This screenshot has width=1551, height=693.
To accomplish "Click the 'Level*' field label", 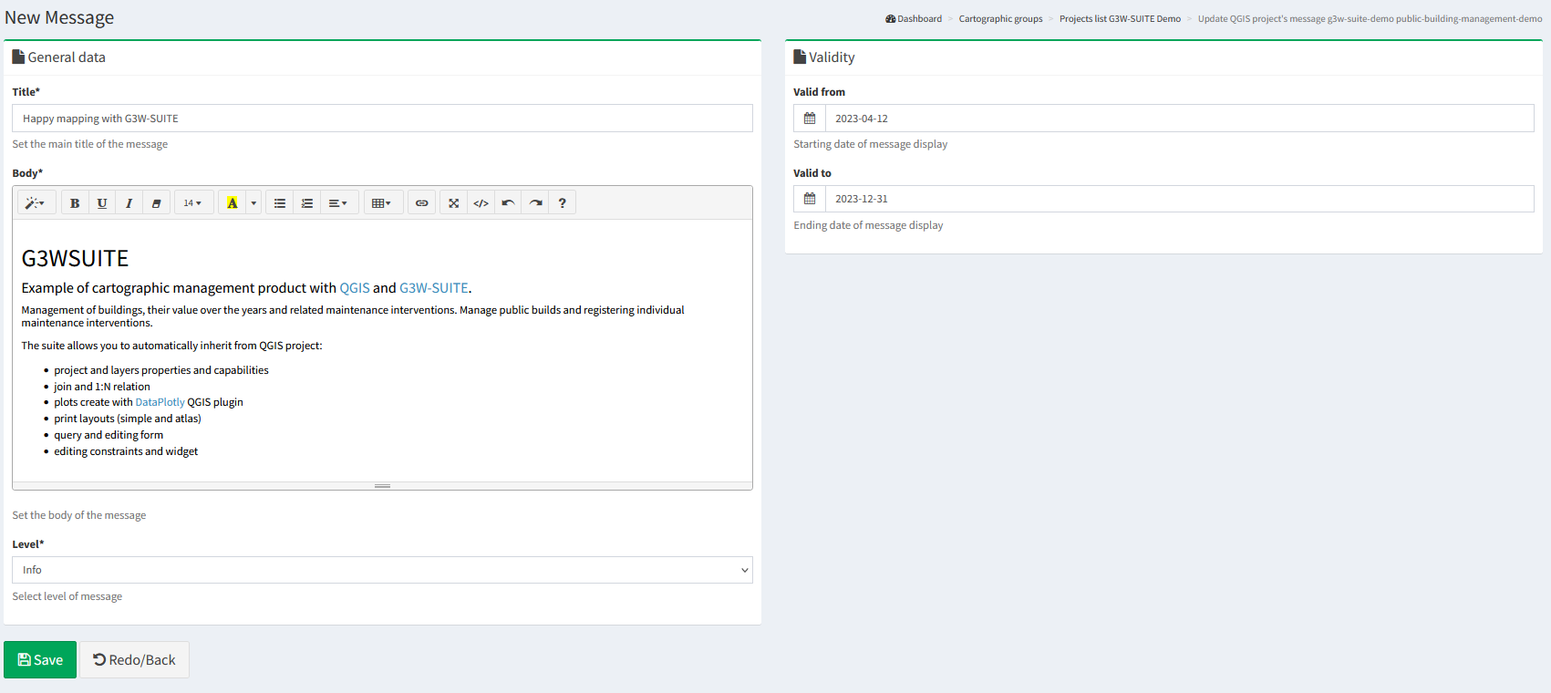I will point(28,544).
